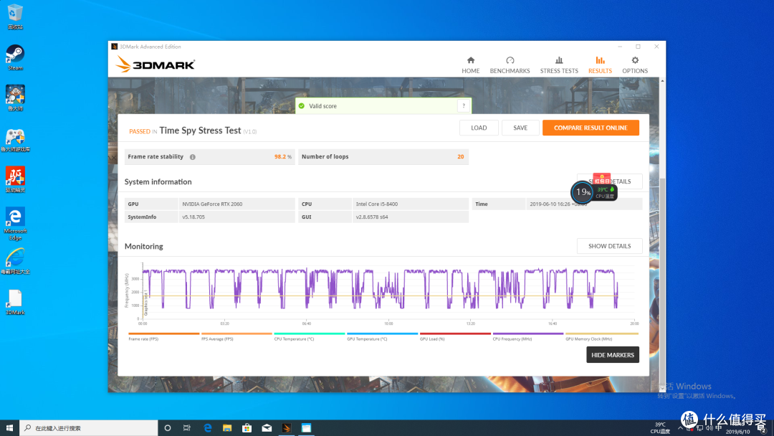Select the Steam desktop shortcut
This screenshot has height=436, width=774.
(x=15, y=57)
